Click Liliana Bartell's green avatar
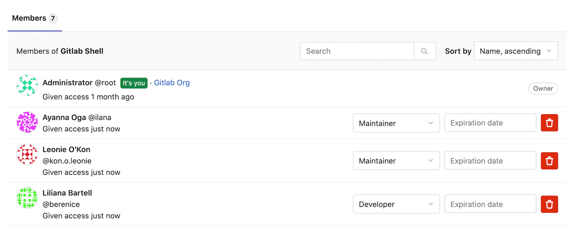The image size is (574, 226). click(x=27, y=198)
